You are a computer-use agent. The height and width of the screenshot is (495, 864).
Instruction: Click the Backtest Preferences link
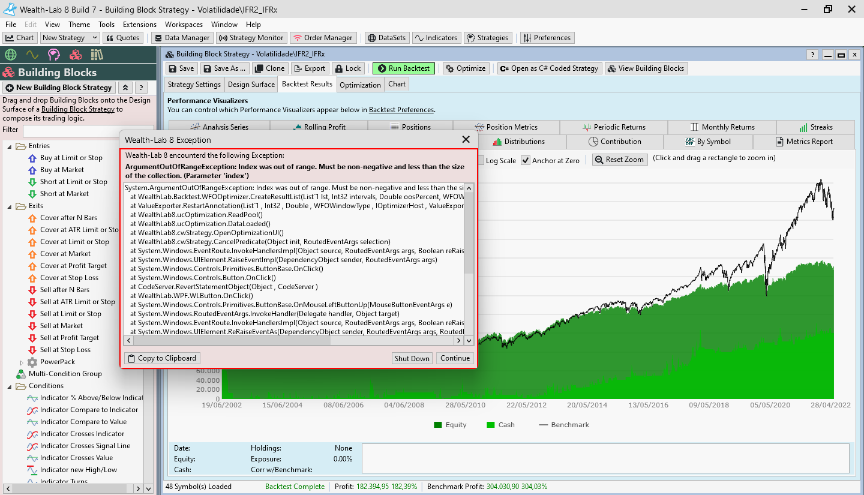click(x=401, y=110)
